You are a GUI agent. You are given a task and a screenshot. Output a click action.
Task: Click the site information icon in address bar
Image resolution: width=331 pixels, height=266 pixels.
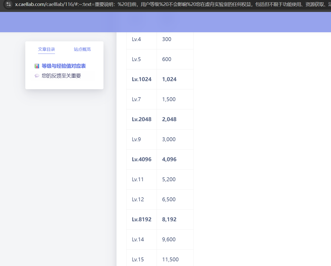(x=9, y=4)
